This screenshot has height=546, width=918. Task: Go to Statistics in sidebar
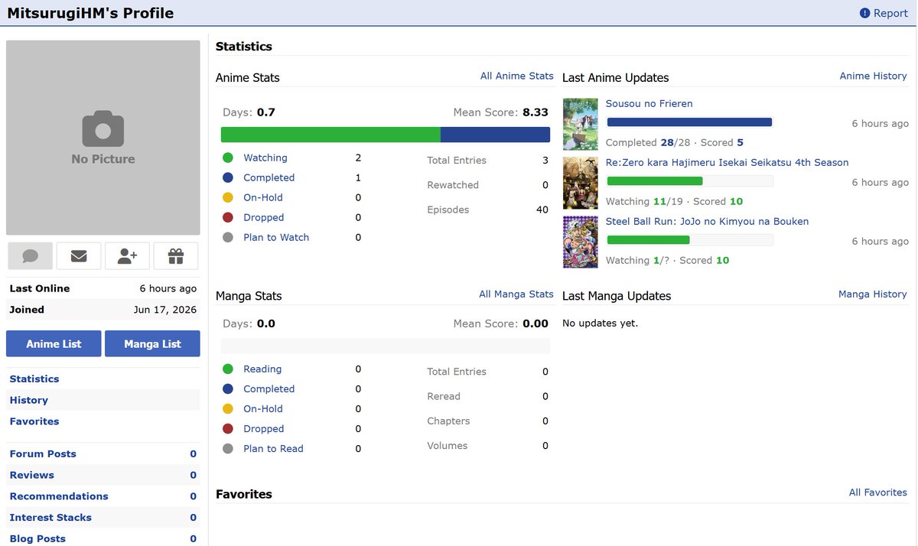coord(34,379)
